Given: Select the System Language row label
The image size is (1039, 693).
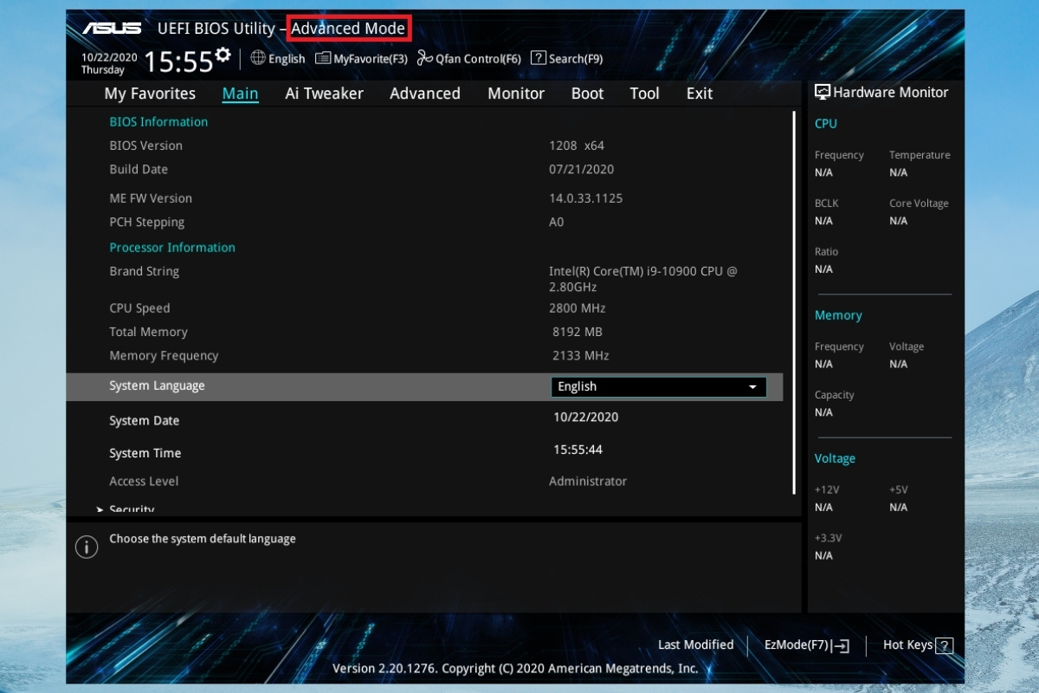Looking at the screenshot, I should coord(157,385).
